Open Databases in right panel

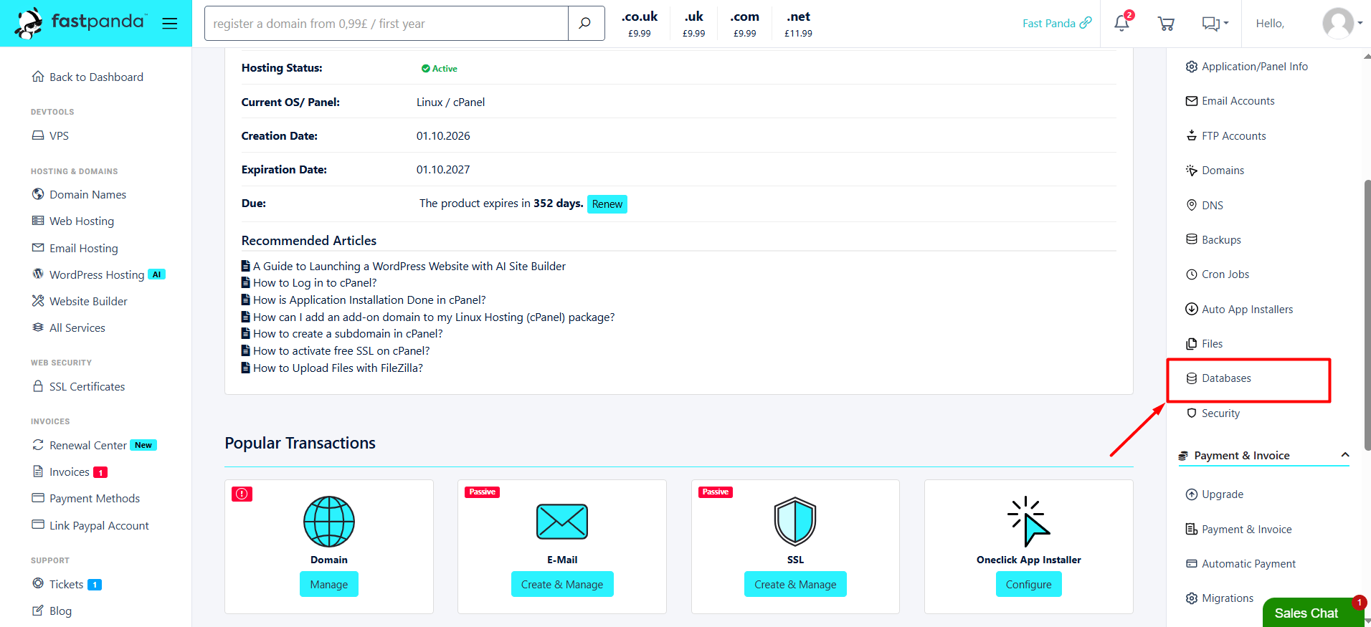(x=1218, y=378)
